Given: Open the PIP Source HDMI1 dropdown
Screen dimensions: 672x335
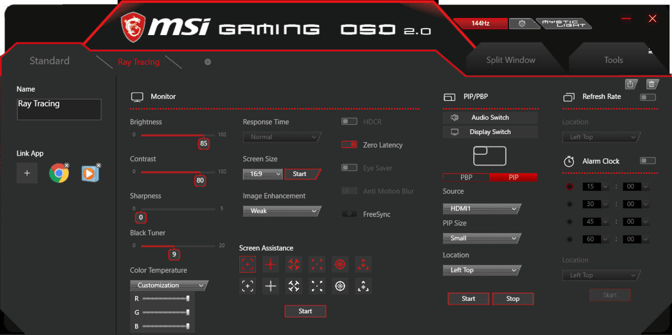Looking at the screenshot, I should tap(482, 209).
